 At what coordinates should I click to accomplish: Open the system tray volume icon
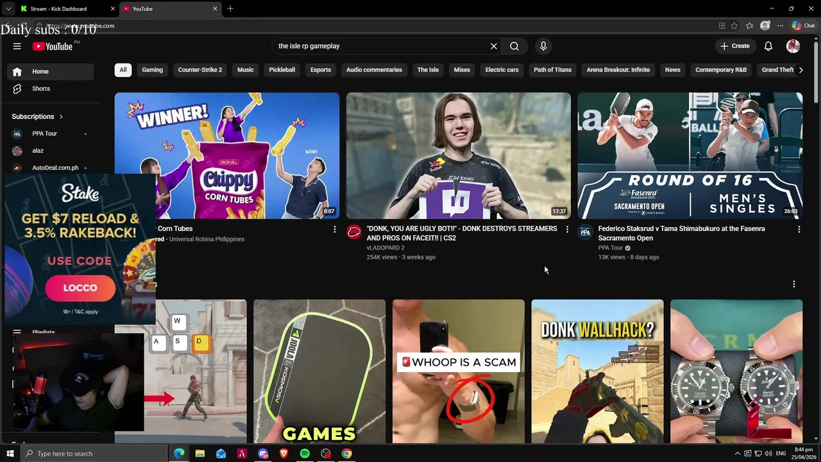(x=768, y=454)
